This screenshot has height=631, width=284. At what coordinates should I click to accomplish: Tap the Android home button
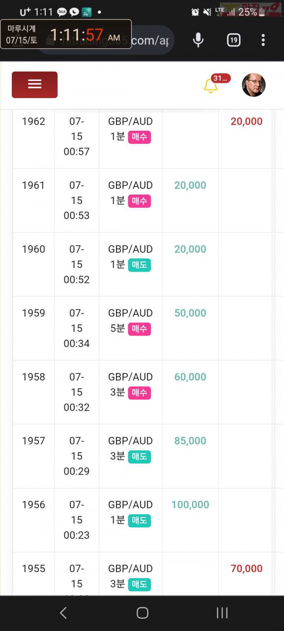[142, 613]
